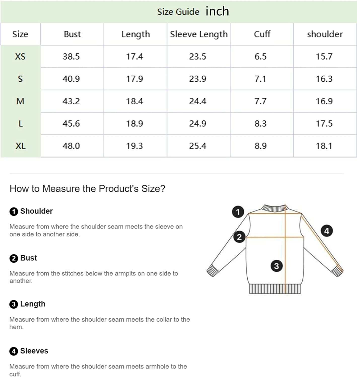Select the XS size row label
The width and height of the screenshot is (357, 377).
pyautogui.click(x=20, y=57)
